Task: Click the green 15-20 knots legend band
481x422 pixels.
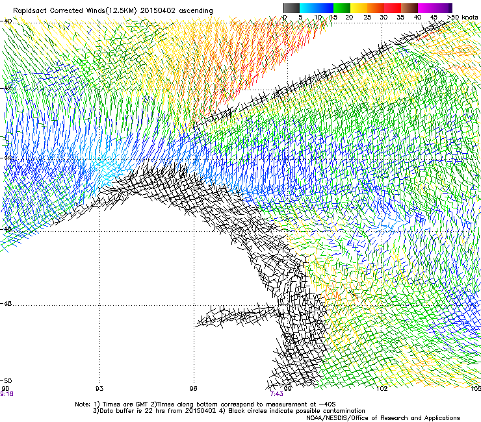Action: (x=342, y=8)
